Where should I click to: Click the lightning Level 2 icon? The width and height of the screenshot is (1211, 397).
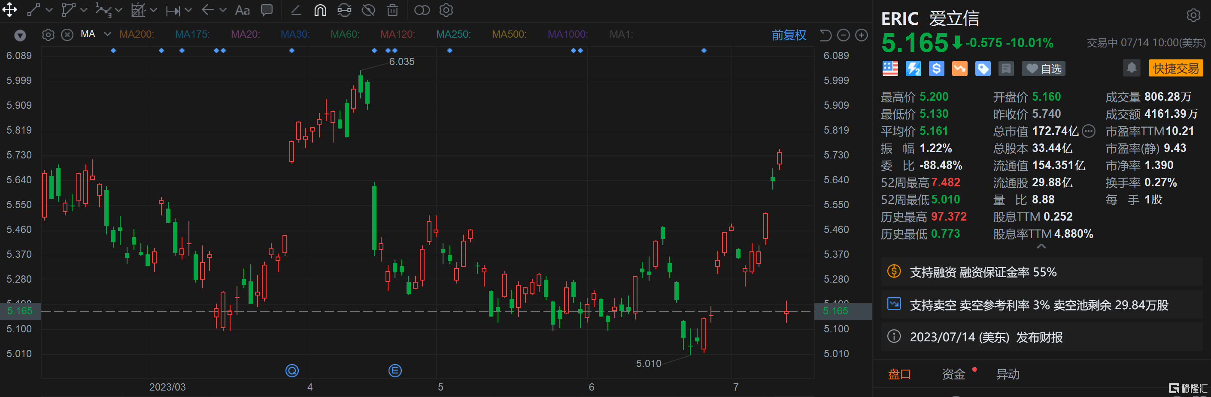click(x=913, y=69)
